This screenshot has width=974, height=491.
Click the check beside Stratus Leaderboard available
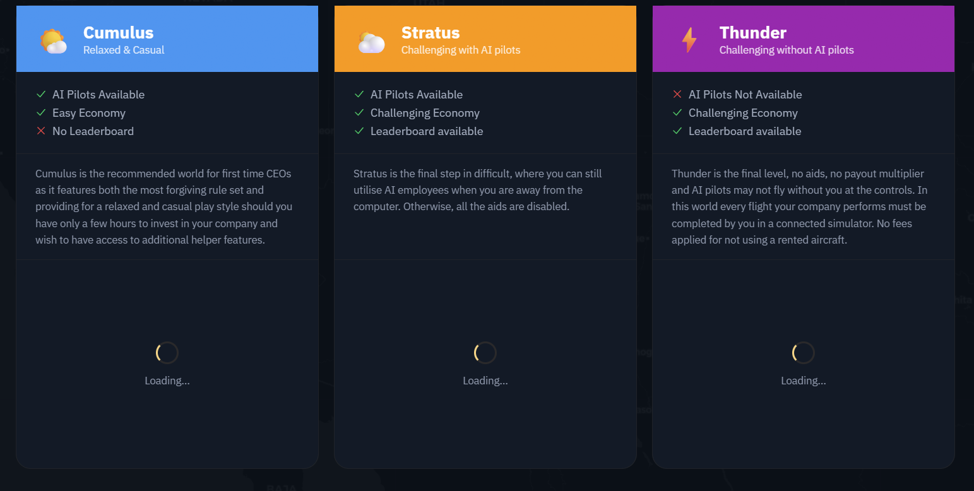359,131
